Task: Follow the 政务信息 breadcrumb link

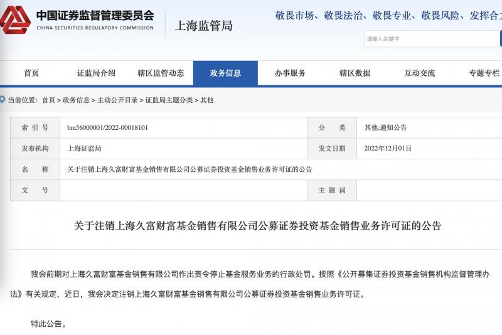Action: [x=76, y=100]
